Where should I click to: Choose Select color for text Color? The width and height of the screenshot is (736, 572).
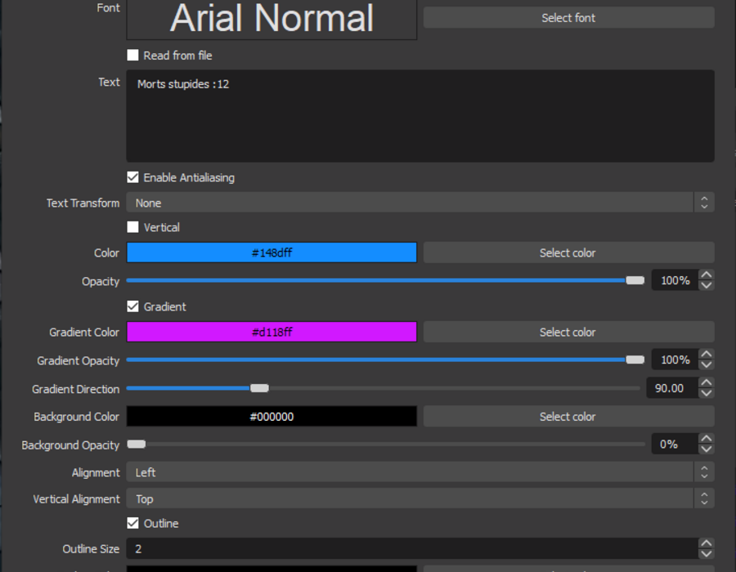pos(569,252)
